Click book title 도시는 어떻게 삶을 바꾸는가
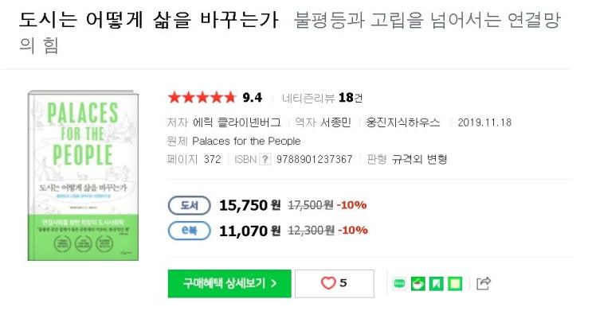Viewport: 592px width, 330px height. (149, 21)
